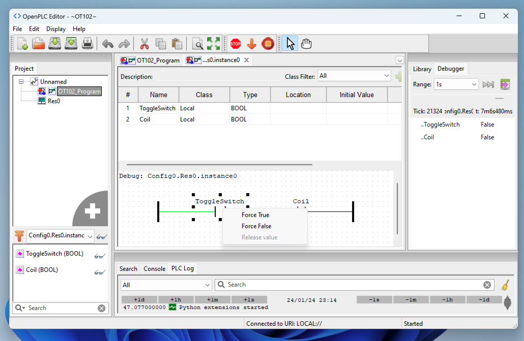Open the All log level dropdown
524x341 pixels.
click(x=166, y=285)
